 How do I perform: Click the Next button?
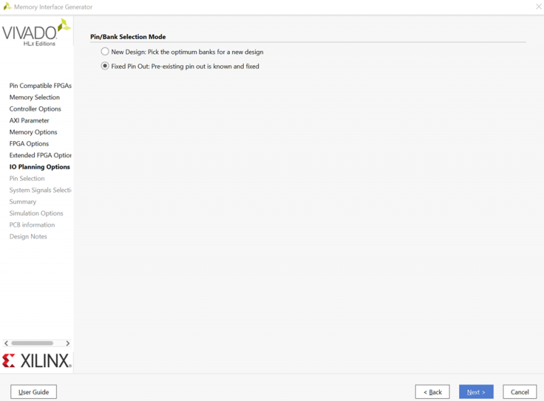click(476, 392)
